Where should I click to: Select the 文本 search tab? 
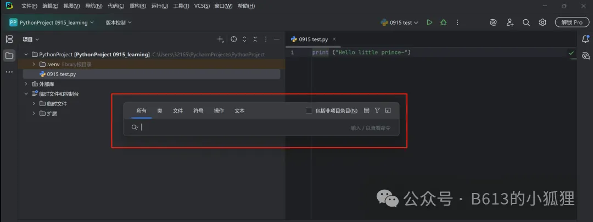point(239,111)
